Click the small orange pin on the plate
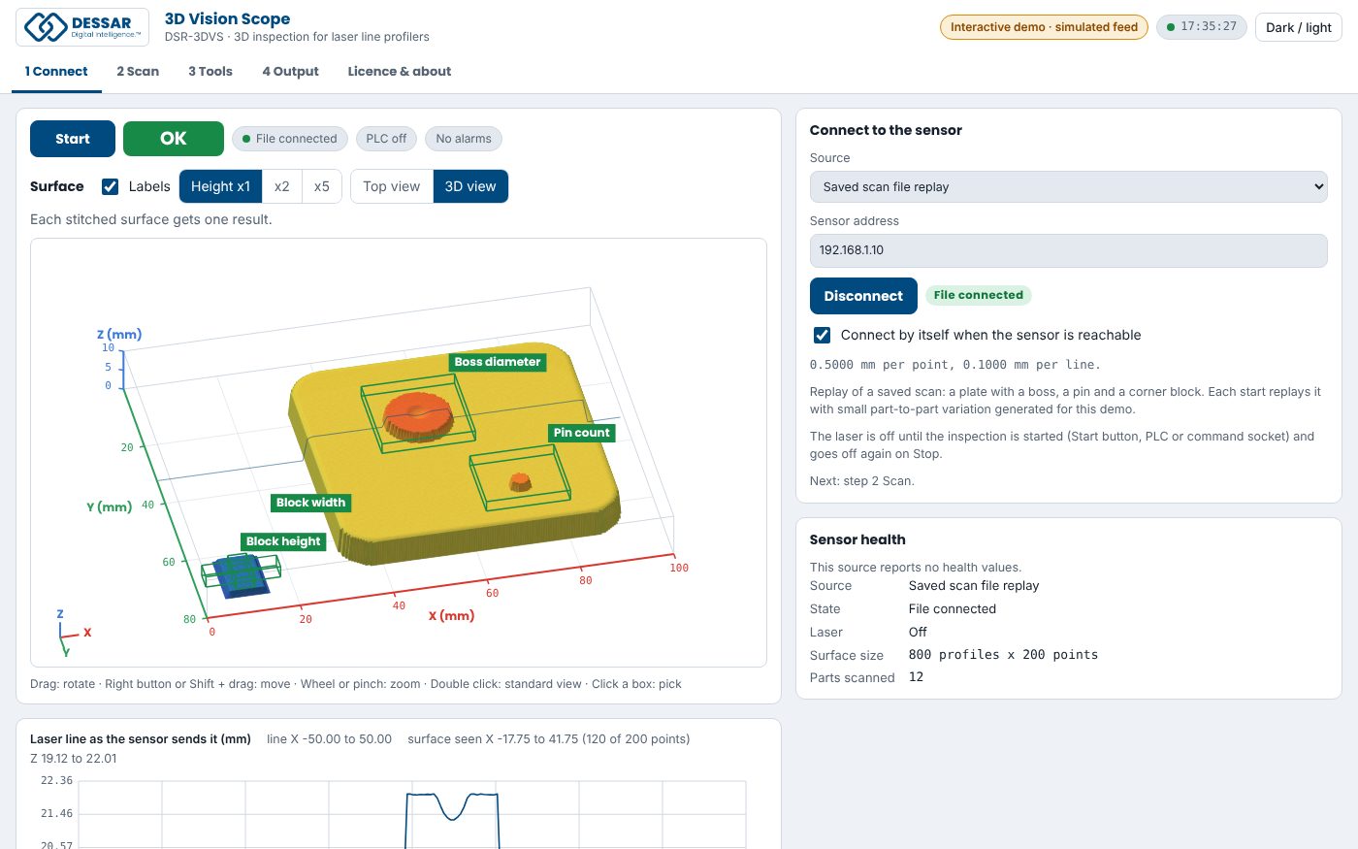 tap(521, 481)
